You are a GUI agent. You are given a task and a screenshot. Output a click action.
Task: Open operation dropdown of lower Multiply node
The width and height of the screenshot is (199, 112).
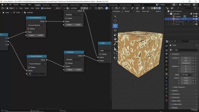click(x=74, y=59)
